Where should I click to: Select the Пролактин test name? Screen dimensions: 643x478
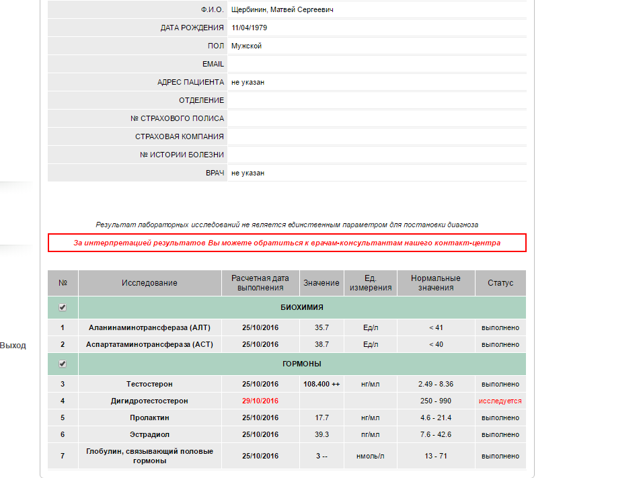click(149, 417)
